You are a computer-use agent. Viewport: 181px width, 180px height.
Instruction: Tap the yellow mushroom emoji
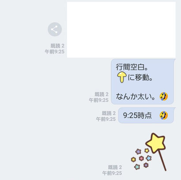tap(121, 77)
